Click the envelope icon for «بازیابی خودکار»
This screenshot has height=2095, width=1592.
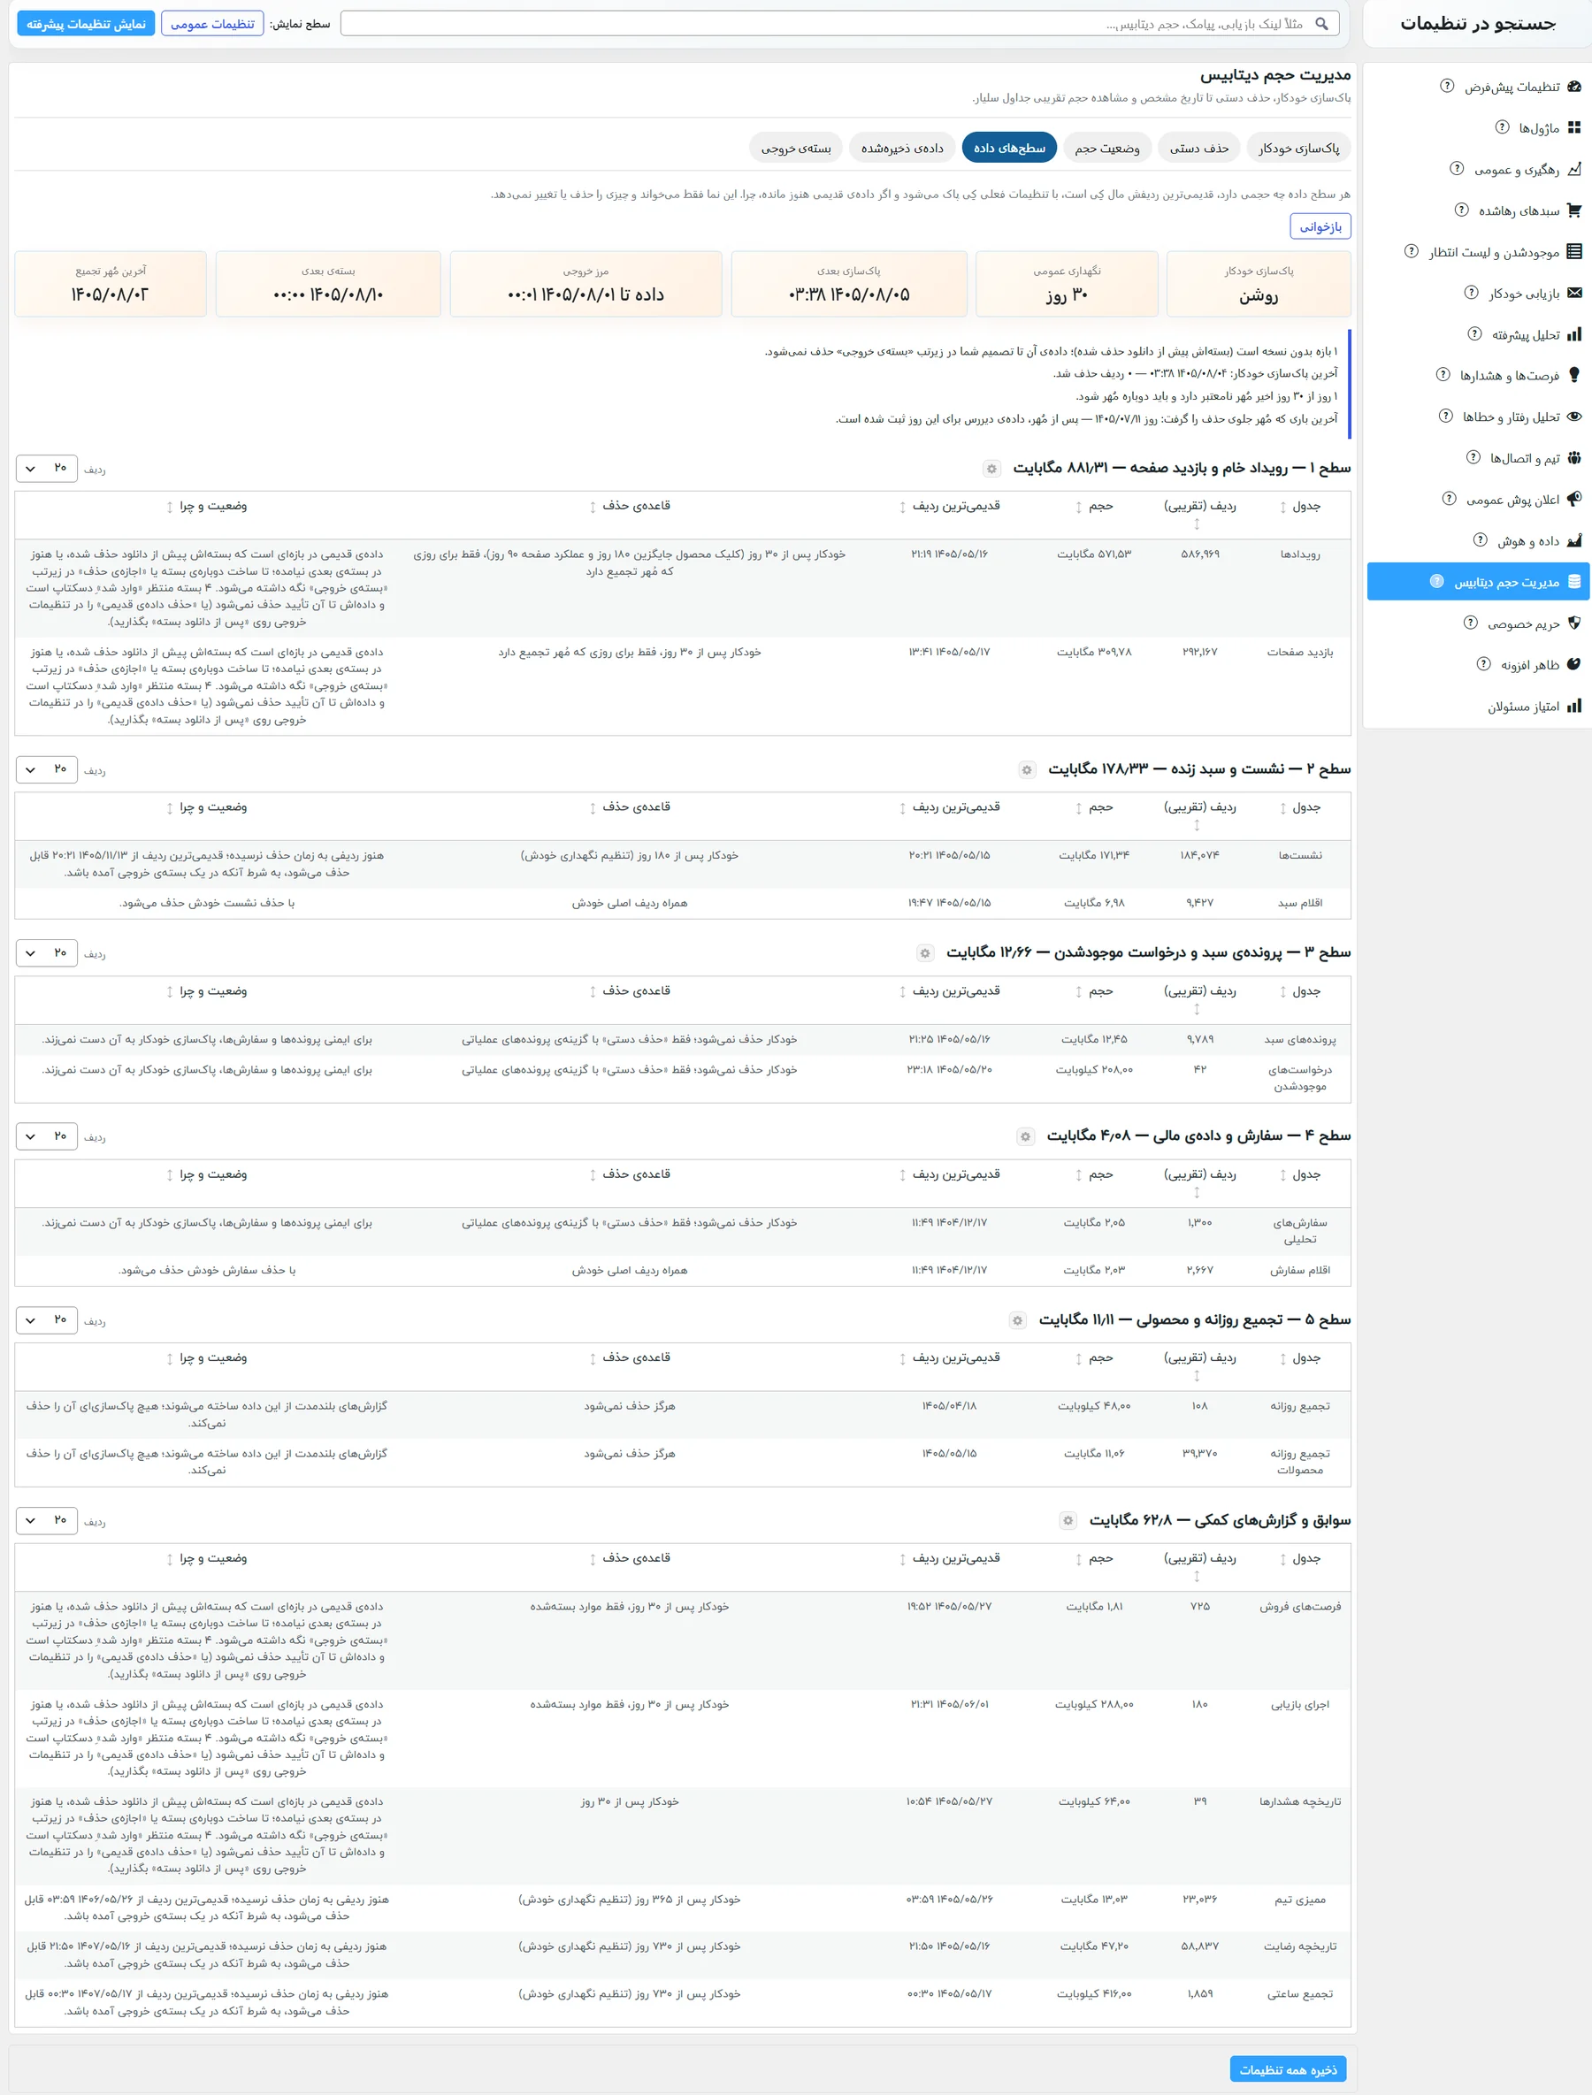click(x=1574, y=293)
